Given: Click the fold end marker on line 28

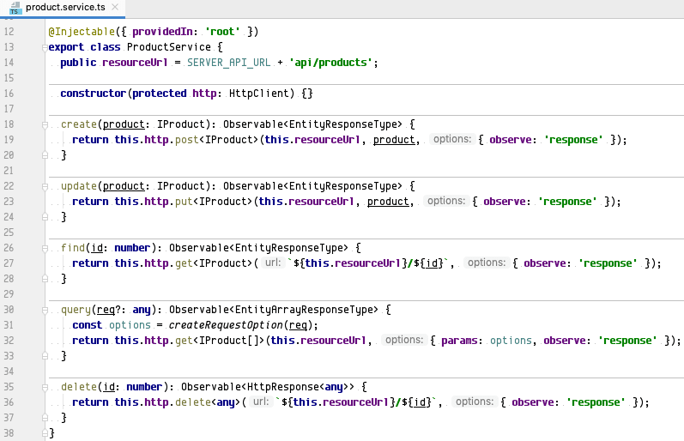Looking at the screenshot, I should pos(45,279).
